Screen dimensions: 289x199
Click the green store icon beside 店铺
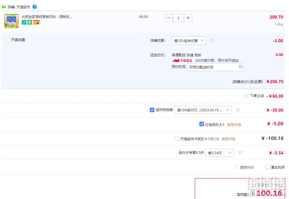pyautogui.click(x=4, y=7)
